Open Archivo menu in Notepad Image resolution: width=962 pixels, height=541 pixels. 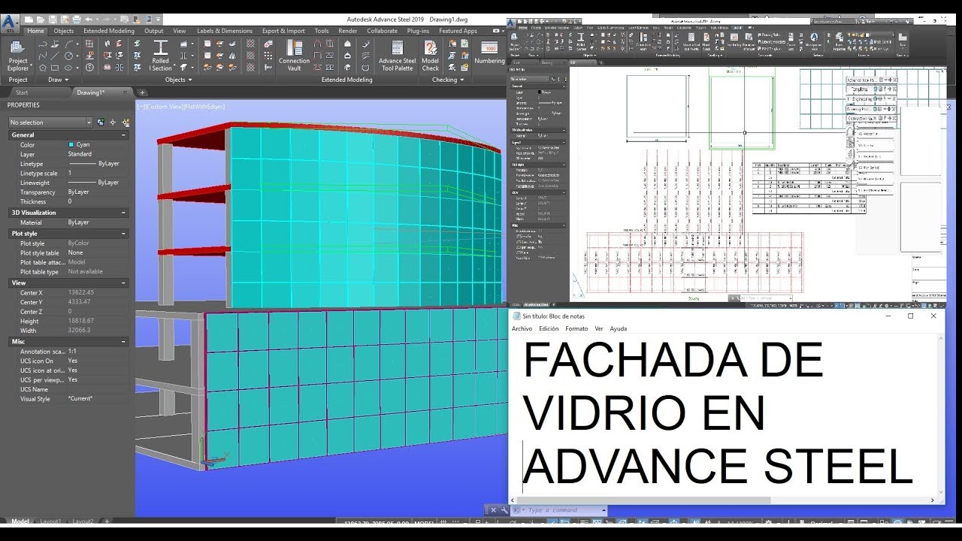tap(522, 328)
